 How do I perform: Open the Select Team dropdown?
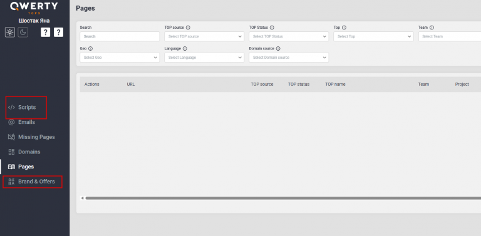(x=450, y=36)
